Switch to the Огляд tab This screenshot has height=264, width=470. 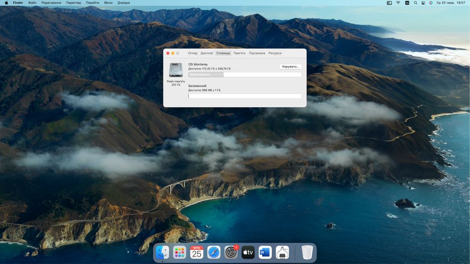(x=193, y=53)
